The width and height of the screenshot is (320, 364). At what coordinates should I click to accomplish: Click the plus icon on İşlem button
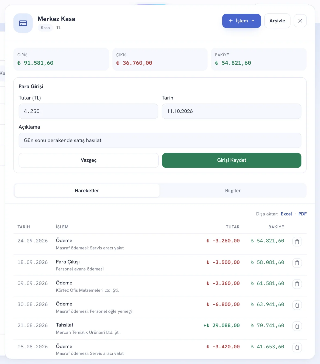pos(231,21)
